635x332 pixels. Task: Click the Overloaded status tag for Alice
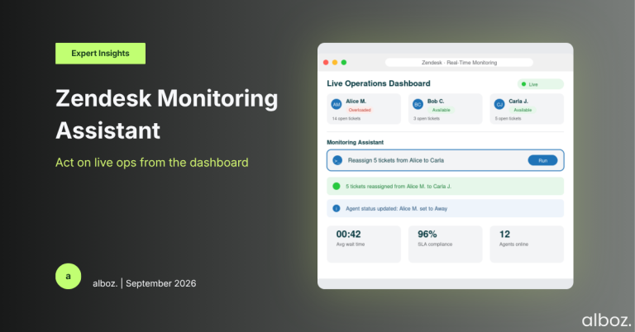pos(360,110)
